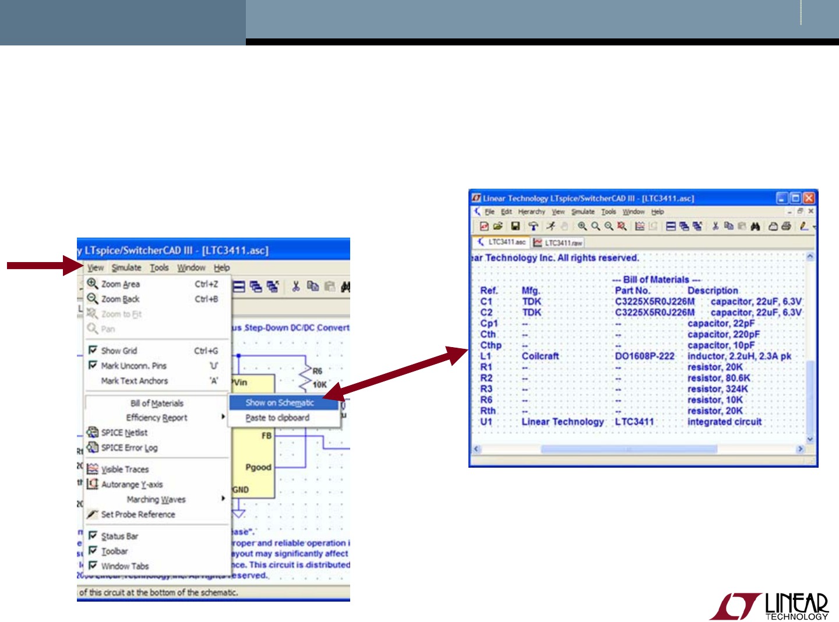
Task: Switch to the LTC3411.raw tab
Action: point(558,242)
